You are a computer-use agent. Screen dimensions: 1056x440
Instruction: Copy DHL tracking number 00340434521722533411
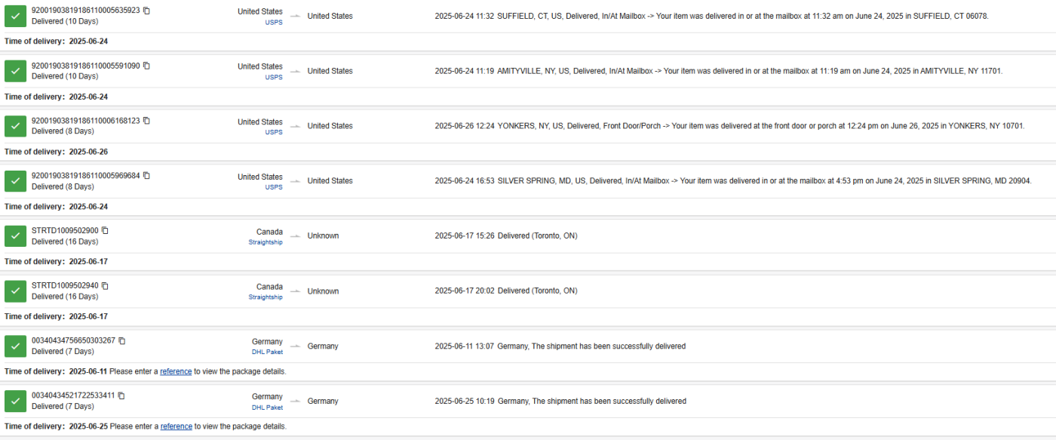(x=121, y=395)
